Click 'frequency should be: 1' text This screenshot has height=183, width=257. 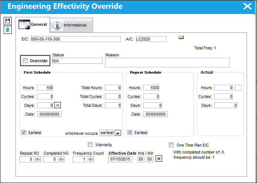194,157
